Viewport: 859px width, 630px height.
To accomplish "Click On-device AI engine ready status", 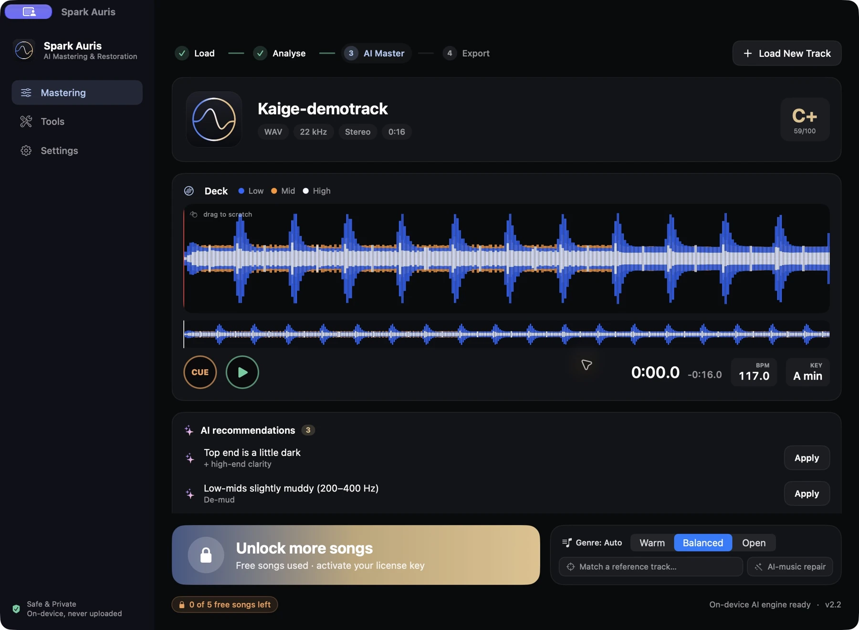I will coord(760,605).
